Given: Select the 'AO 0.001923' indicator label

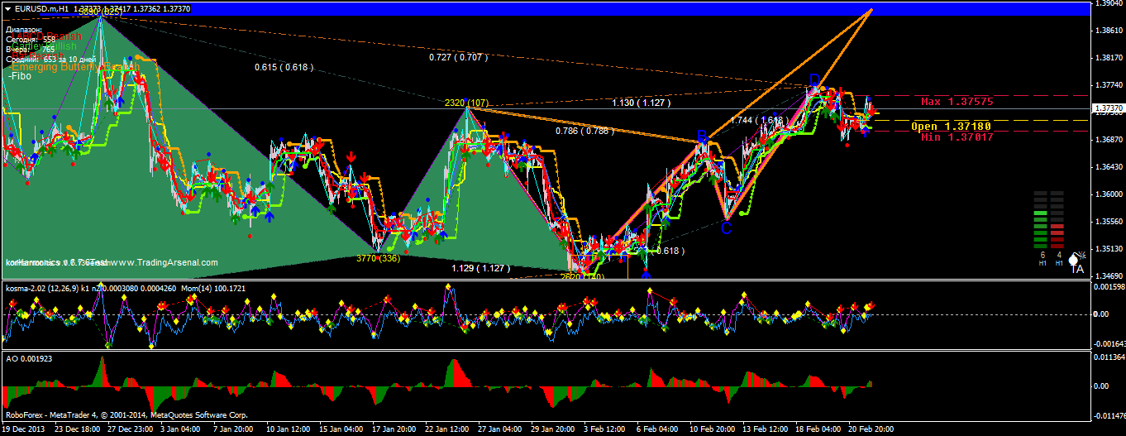Looking at the screenshot, I should coord(28,358).
